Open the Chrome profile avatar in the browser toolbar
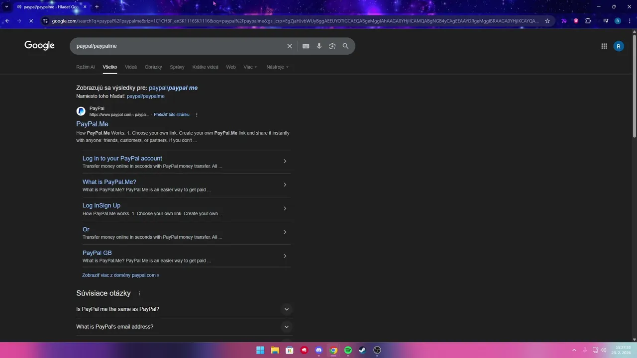The width and height of the screenshot is (637, 358). 618,21
